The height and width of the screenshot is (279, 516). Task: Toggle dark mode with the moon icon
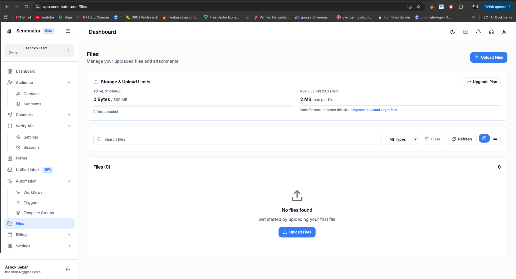tap(453, 32)
